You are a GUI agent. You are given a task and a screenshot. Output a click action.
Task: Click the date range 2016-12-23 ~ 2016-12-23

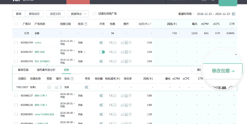click(x=214, y=14)
